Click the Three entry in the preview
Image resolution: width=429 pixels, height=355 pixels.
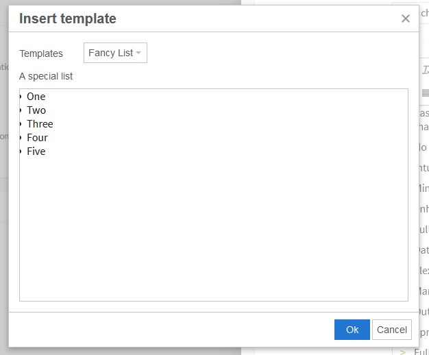(40, 124)
